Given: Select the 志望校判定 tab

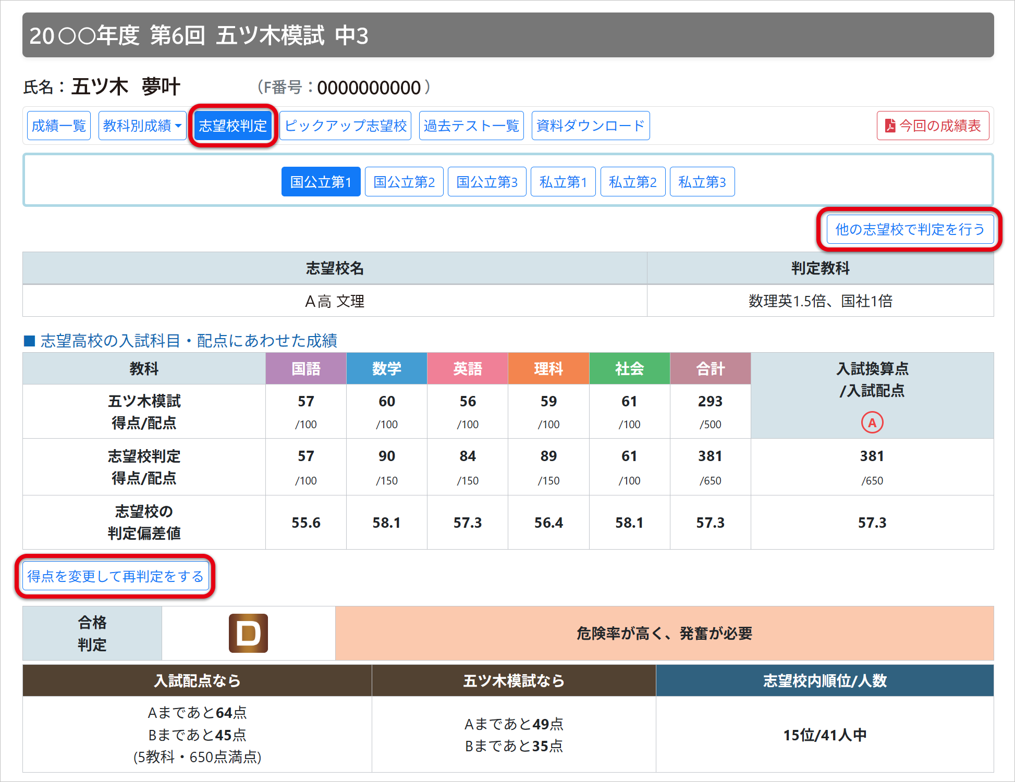Looking at the screenshot, I should coord(233,126).
